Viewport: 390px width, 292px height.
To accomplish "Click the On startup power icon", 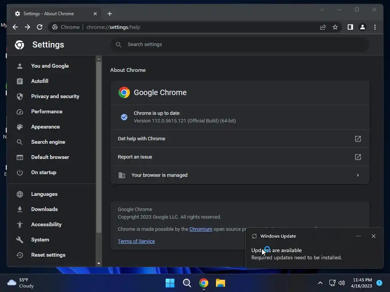I will point(20,172).
